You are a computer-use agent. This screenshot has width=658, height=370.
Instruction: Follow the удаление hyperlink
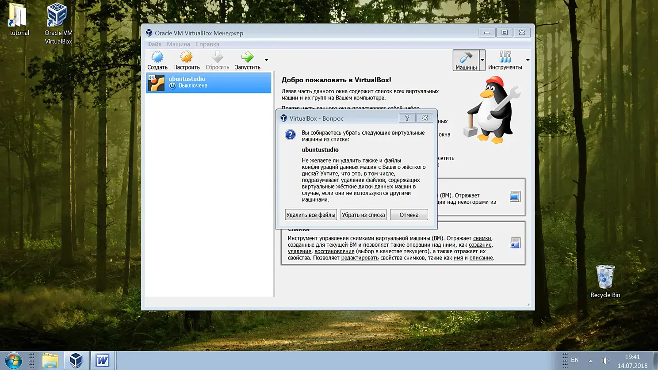tap(299, 252)
